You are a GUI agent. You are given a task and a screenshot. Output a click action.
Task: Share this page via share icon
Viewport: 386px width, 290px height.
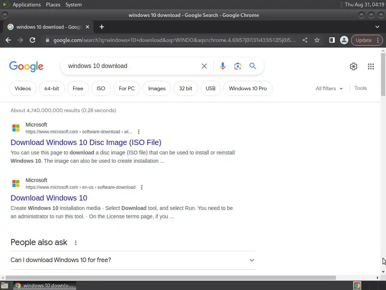305,40
